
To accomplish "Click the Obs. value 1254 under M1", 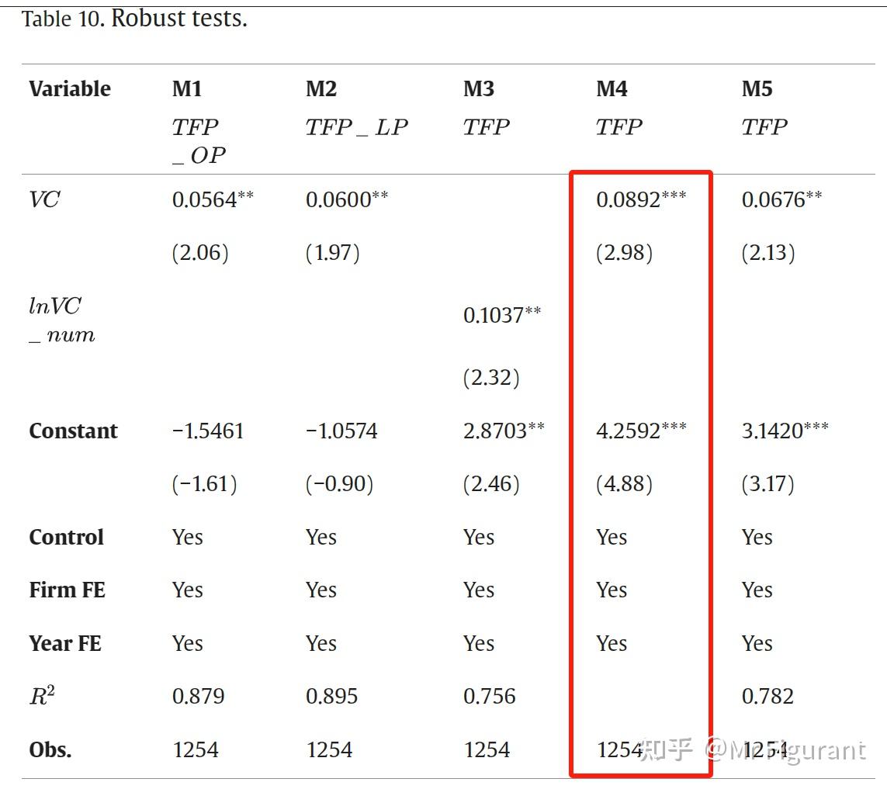I will tap(196, 749).
